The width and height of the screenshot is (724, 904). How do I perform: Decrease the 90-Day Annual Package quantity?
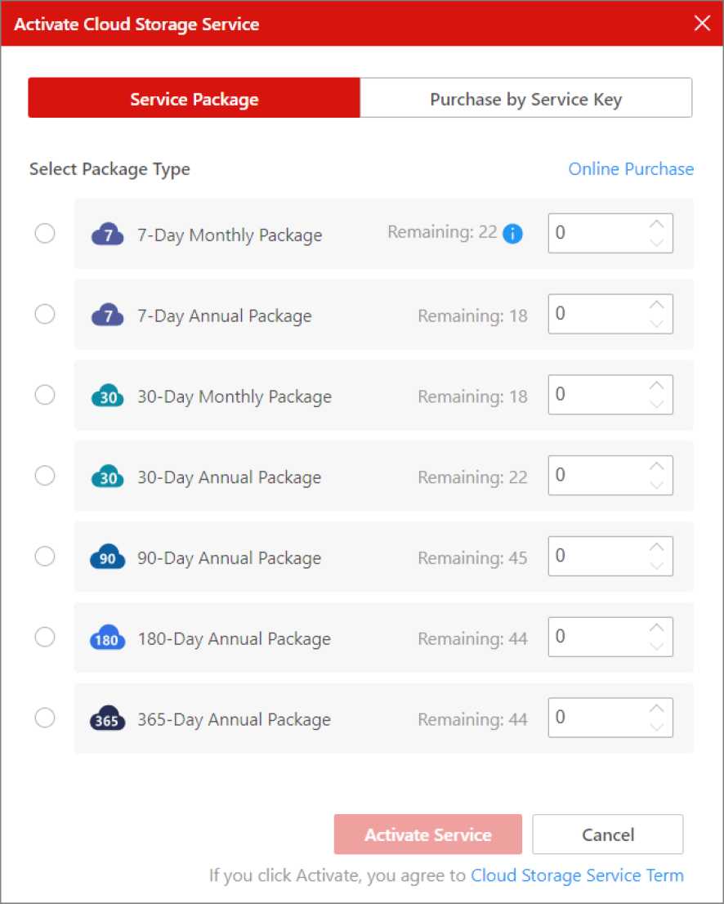pyautogui.click(x=657, y=566)
